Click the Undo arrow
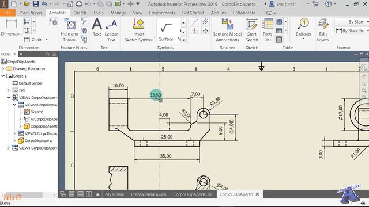369x207 pixels. 44,4
